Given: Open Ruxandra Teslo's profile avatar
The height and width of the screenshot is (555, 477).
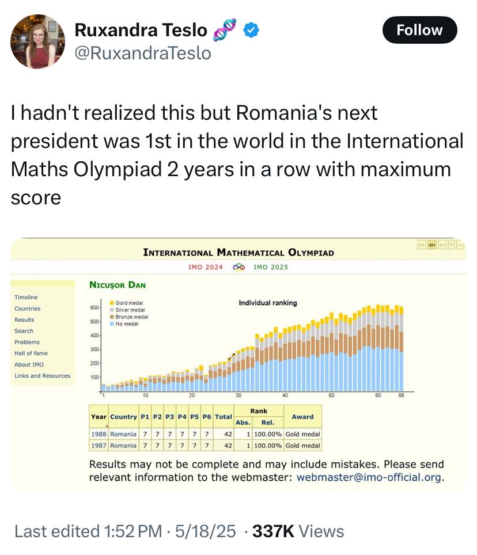Looking at the screenshot, I should [x=38, y=41].
